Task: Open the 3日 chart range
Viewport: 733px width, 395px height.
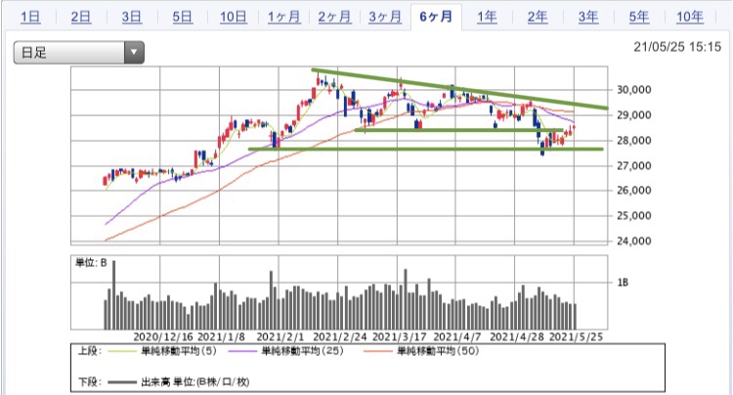Action: tap(132, 18)
